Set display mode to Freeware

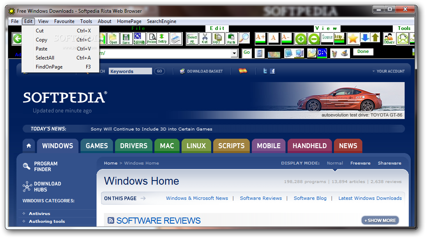360,163
